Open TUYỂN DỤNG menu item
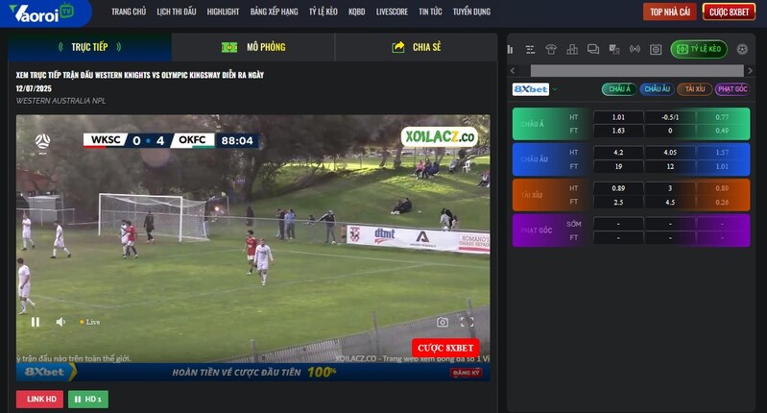 [x=471, y=12]
